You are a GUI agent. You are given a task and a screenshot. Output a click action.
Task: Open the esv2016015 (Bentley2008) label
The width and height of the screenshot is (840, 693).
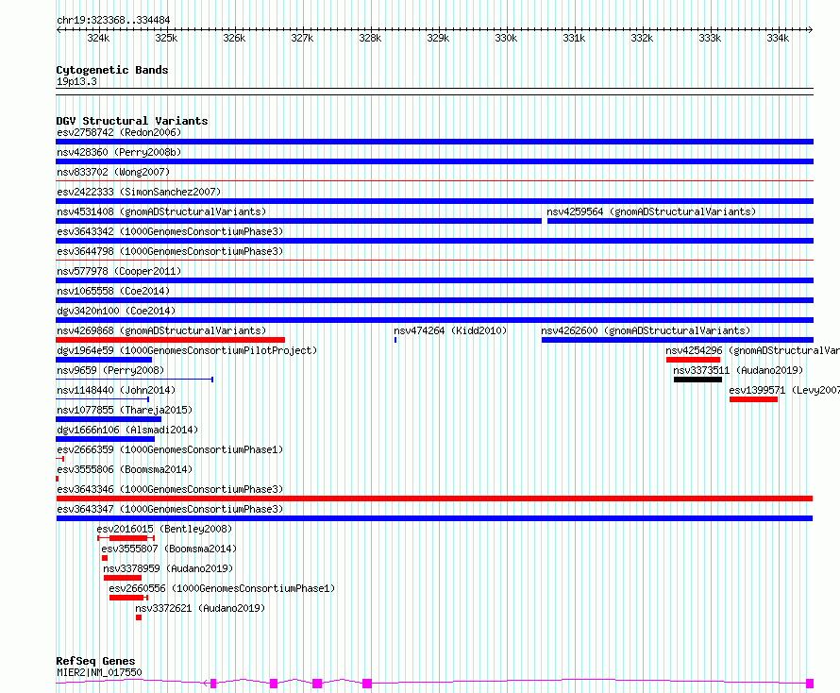point(164,529)
